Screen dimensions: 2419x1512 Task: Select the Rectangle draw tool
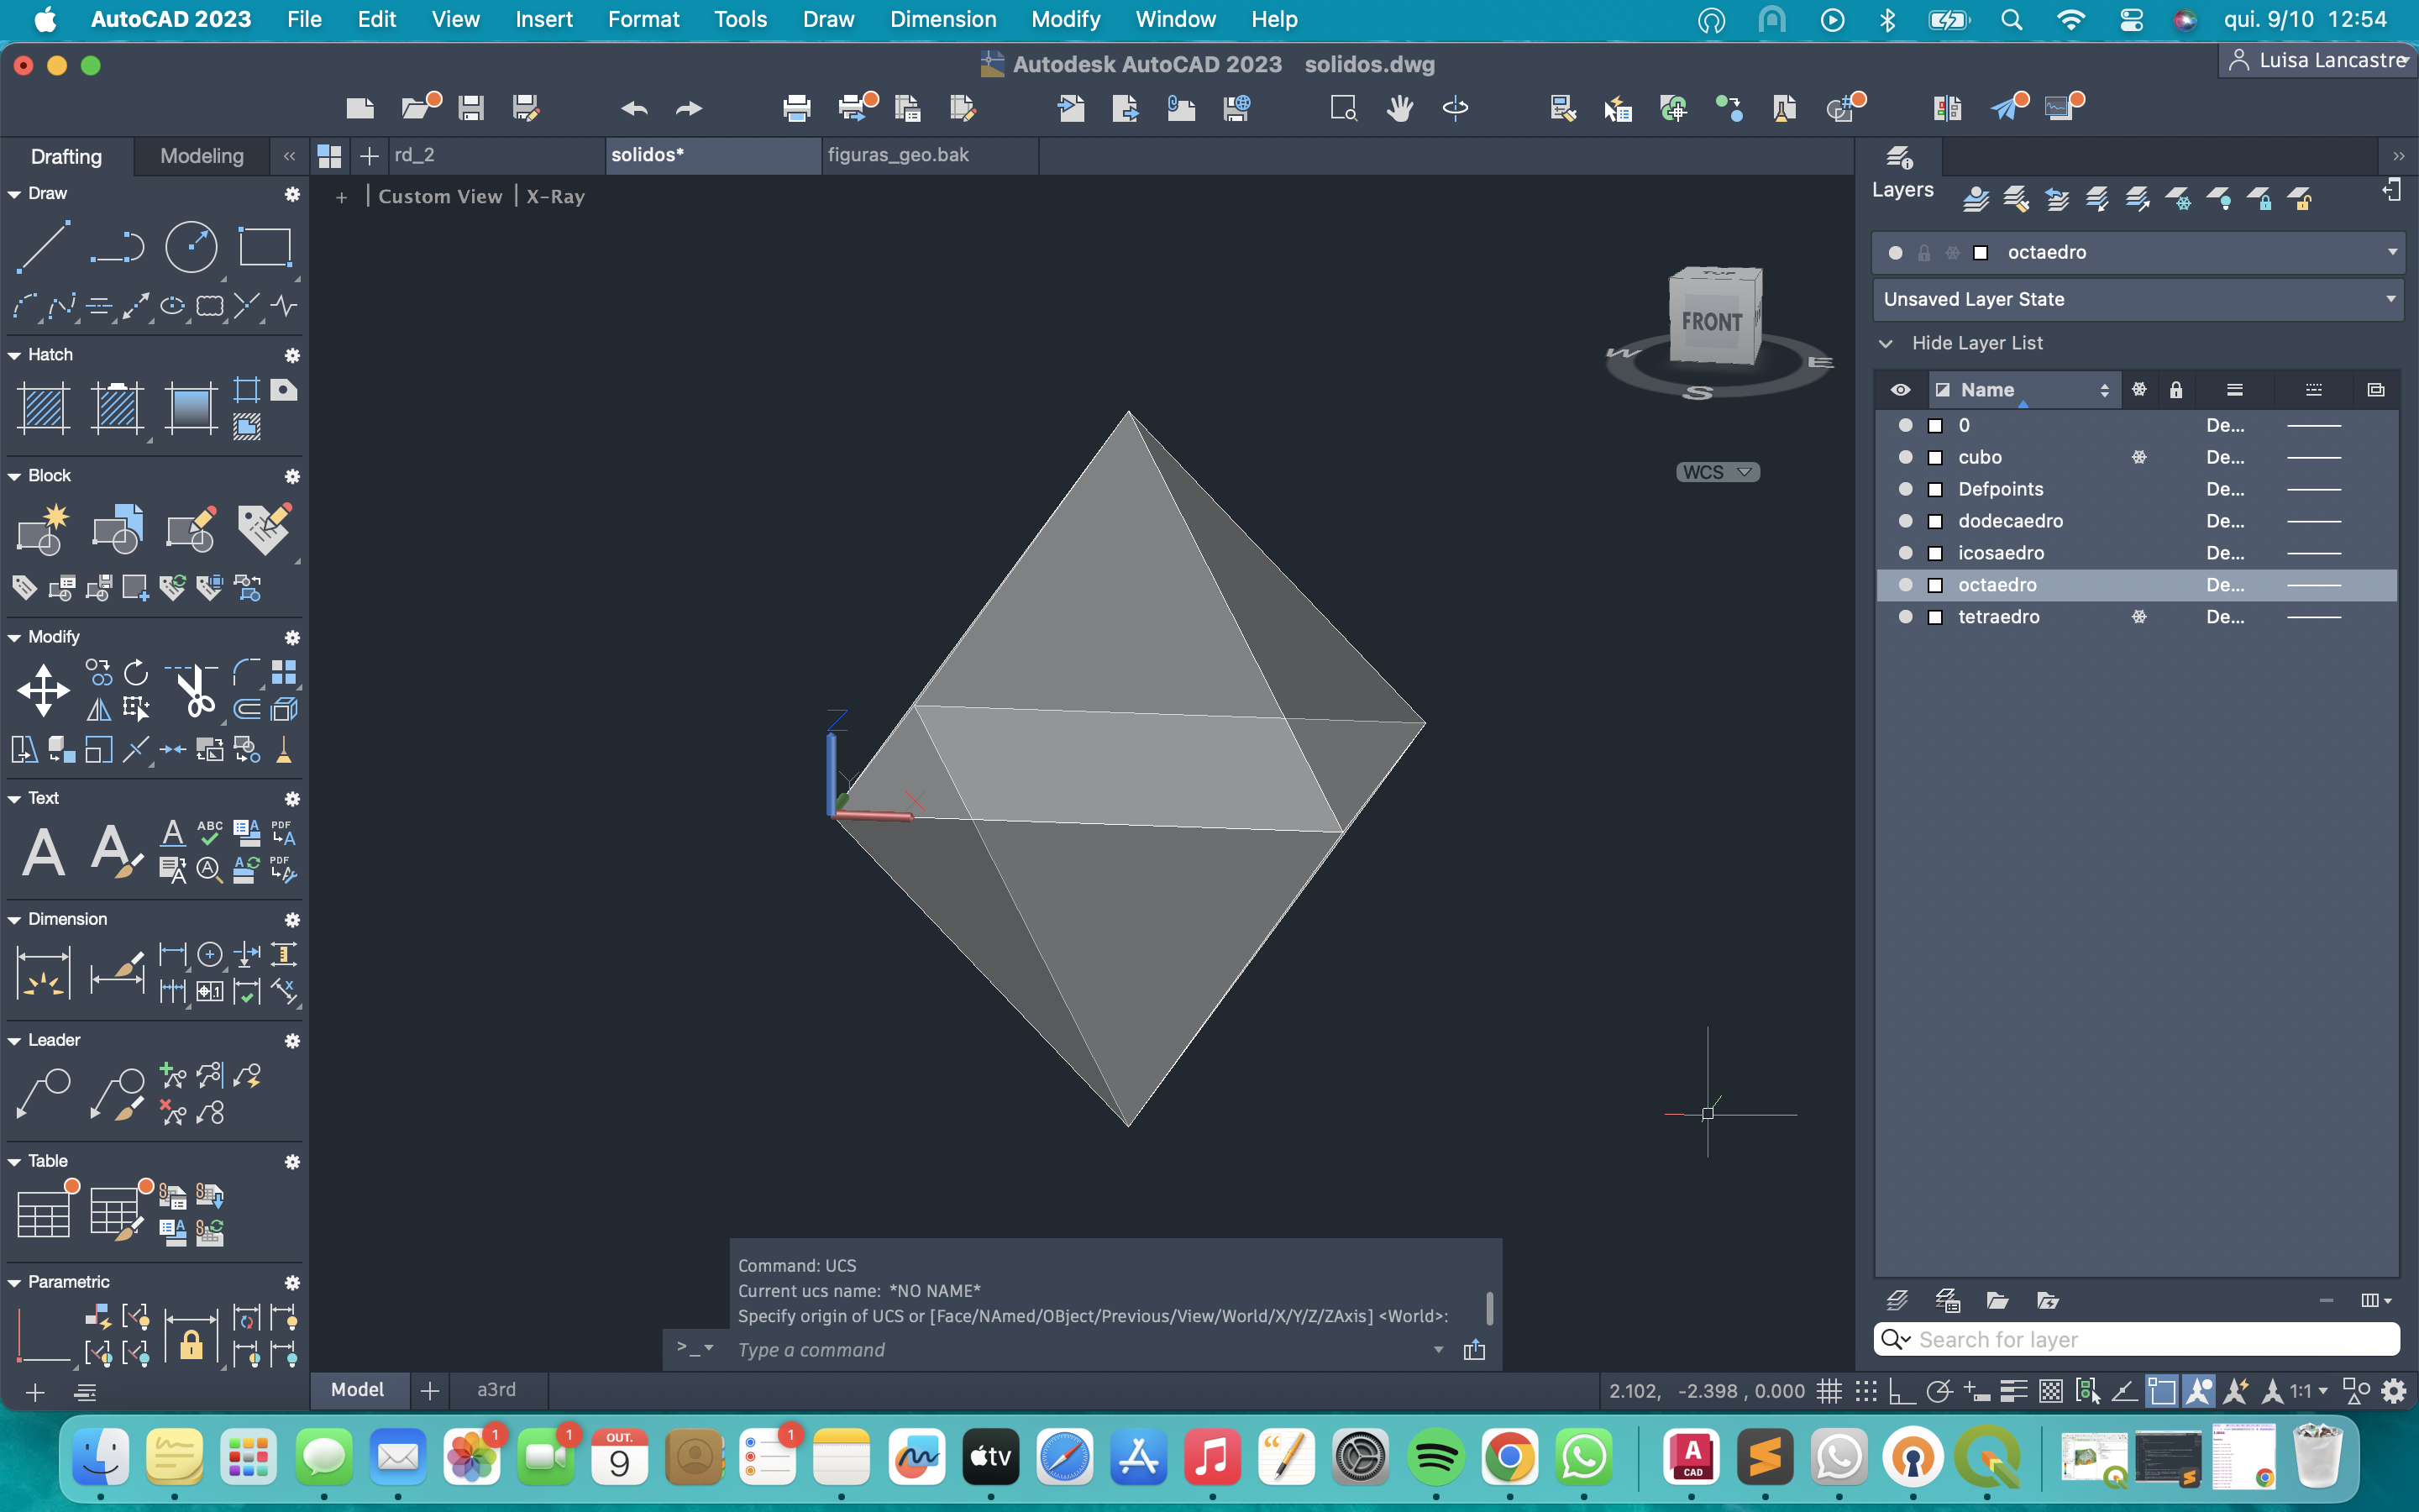click(264, 247)
